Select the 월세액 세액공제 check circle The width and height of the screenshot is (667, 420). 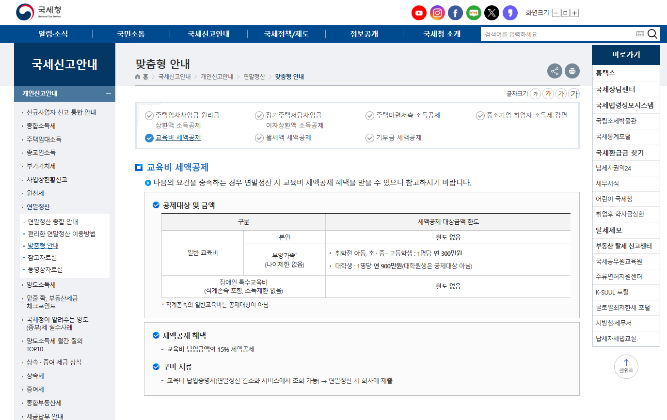pos(259,138)
